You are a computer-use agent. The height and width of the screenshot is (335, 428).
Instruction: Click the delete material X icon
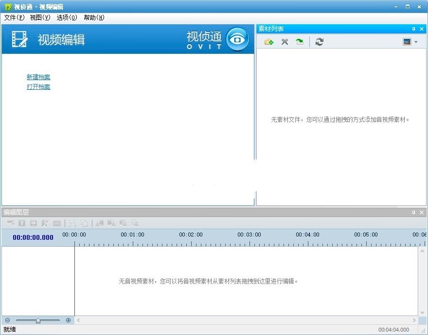coord(285,42)
